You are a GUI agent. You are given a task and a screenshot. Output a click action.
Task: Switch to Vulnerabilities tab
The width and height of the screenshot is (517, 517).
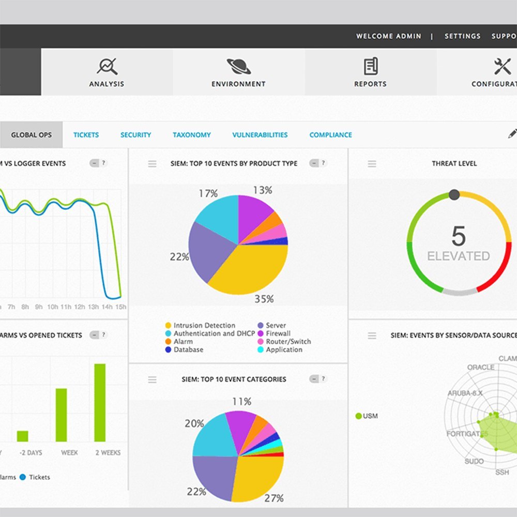click(260, 135)
